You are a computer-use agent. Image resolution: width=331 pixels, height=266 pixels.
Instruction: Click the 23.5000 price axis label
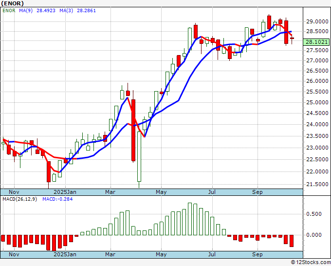coord(317,136)
